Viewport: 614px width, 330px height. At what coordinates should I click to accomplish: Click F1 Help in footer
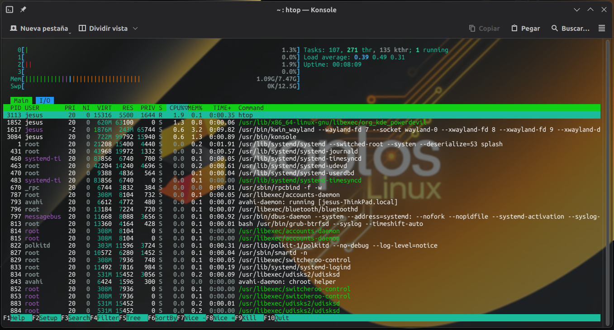point(18,318)
